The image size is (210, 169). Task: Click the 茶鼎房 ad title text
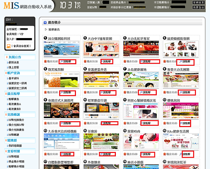click(92, 131)
